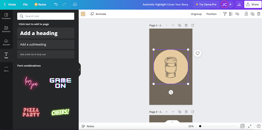
Task: Select the design title text
Action: click(x=165, y=5)
